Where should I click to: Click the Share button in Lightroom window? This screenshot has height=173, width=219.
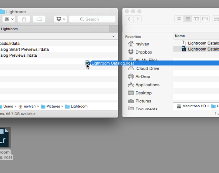(x=24, y=19)
